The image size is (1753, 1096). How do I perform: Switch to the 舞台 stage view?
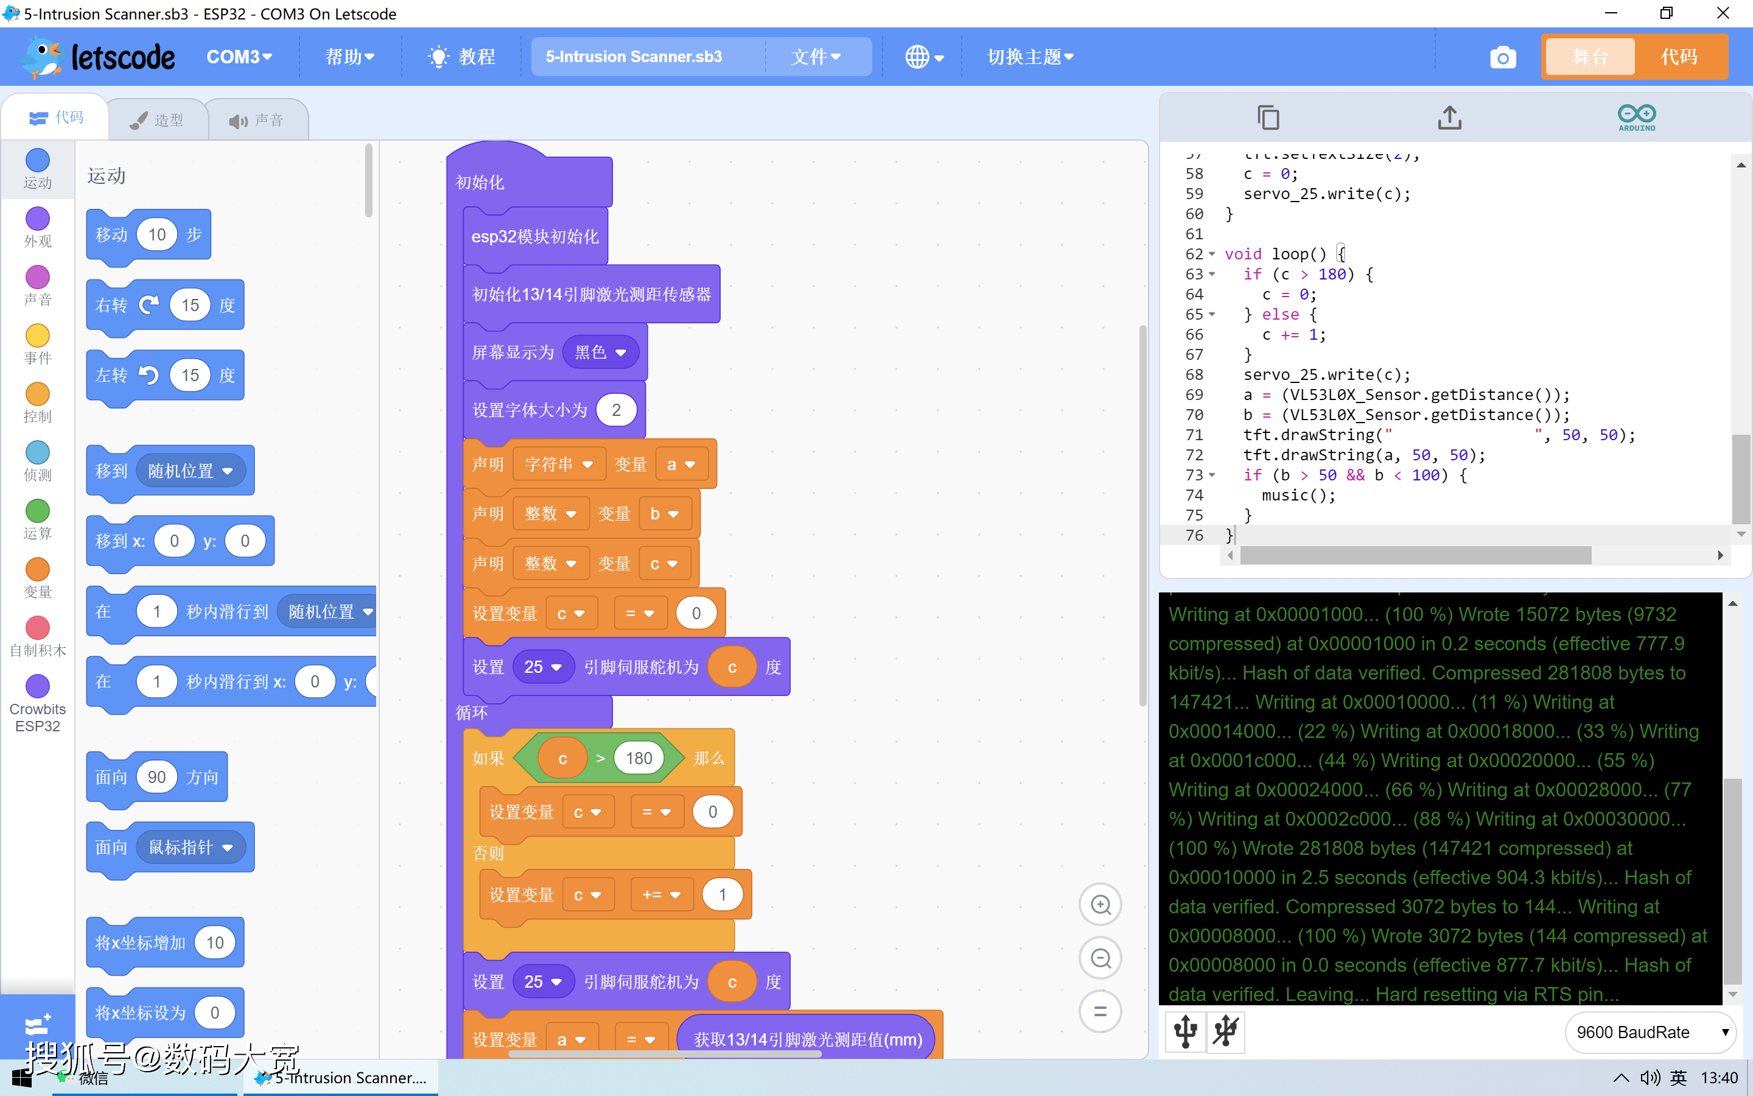(1590, 57)
